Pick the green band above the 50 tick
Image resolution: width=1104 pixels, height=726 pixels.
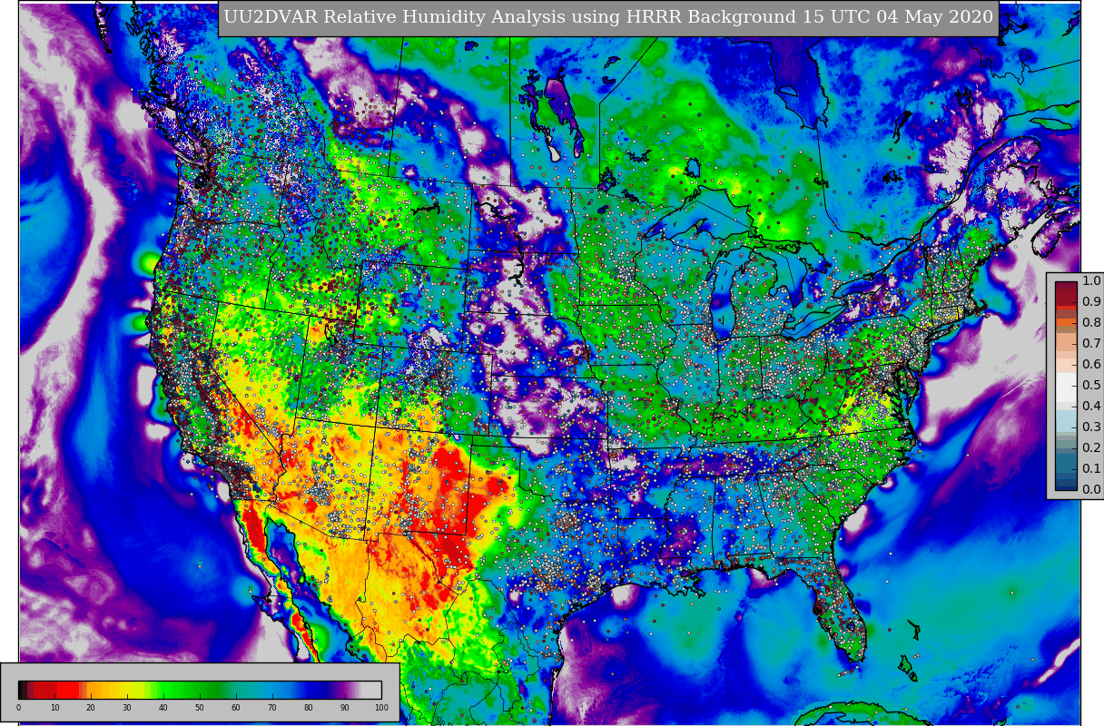pyautogui.click(x=200, y=690)
